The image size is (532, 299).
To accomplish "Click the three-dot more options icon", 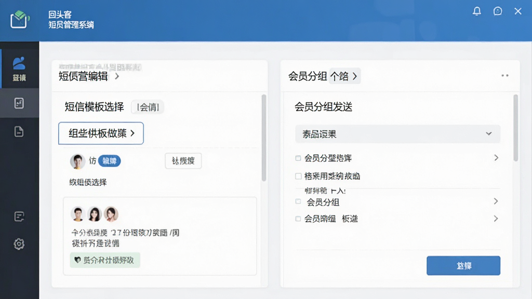I will [505, 76].
